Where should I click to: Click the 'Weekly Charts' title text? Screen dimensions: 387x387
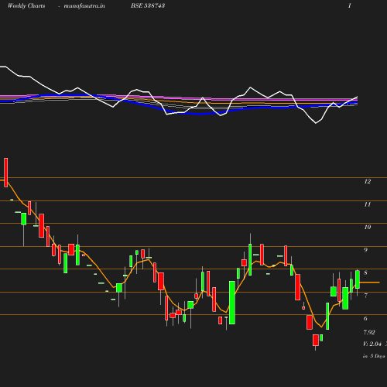point(26,5)
